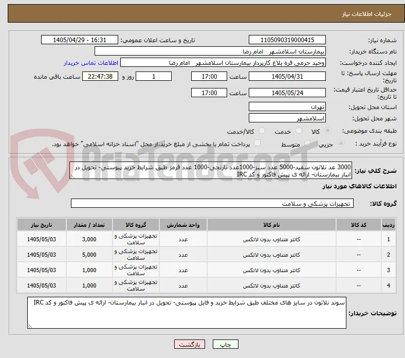405x358 pixels.
Task: Click unit عدد in row 2
Action: coord(183,255)
